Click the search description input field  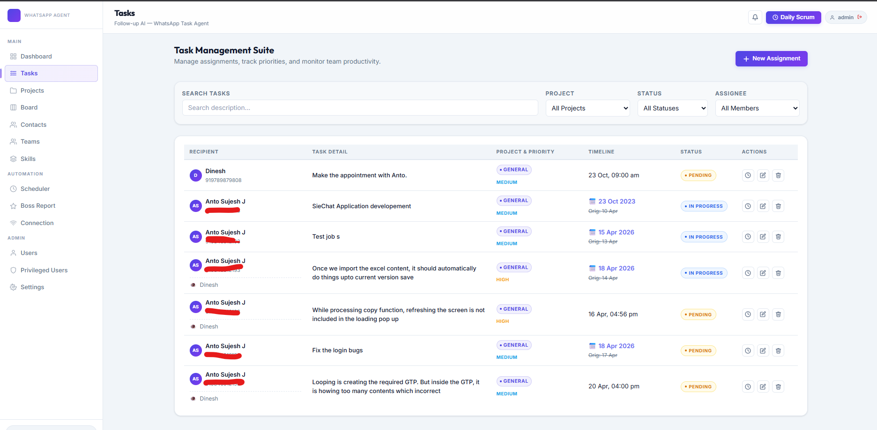[x=360, y=108]
